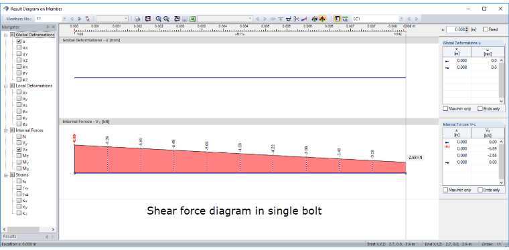Viewport: 509px width, 250px height.
Task: Collapse the Internal Forces tree node
Action: pos(6,130)
